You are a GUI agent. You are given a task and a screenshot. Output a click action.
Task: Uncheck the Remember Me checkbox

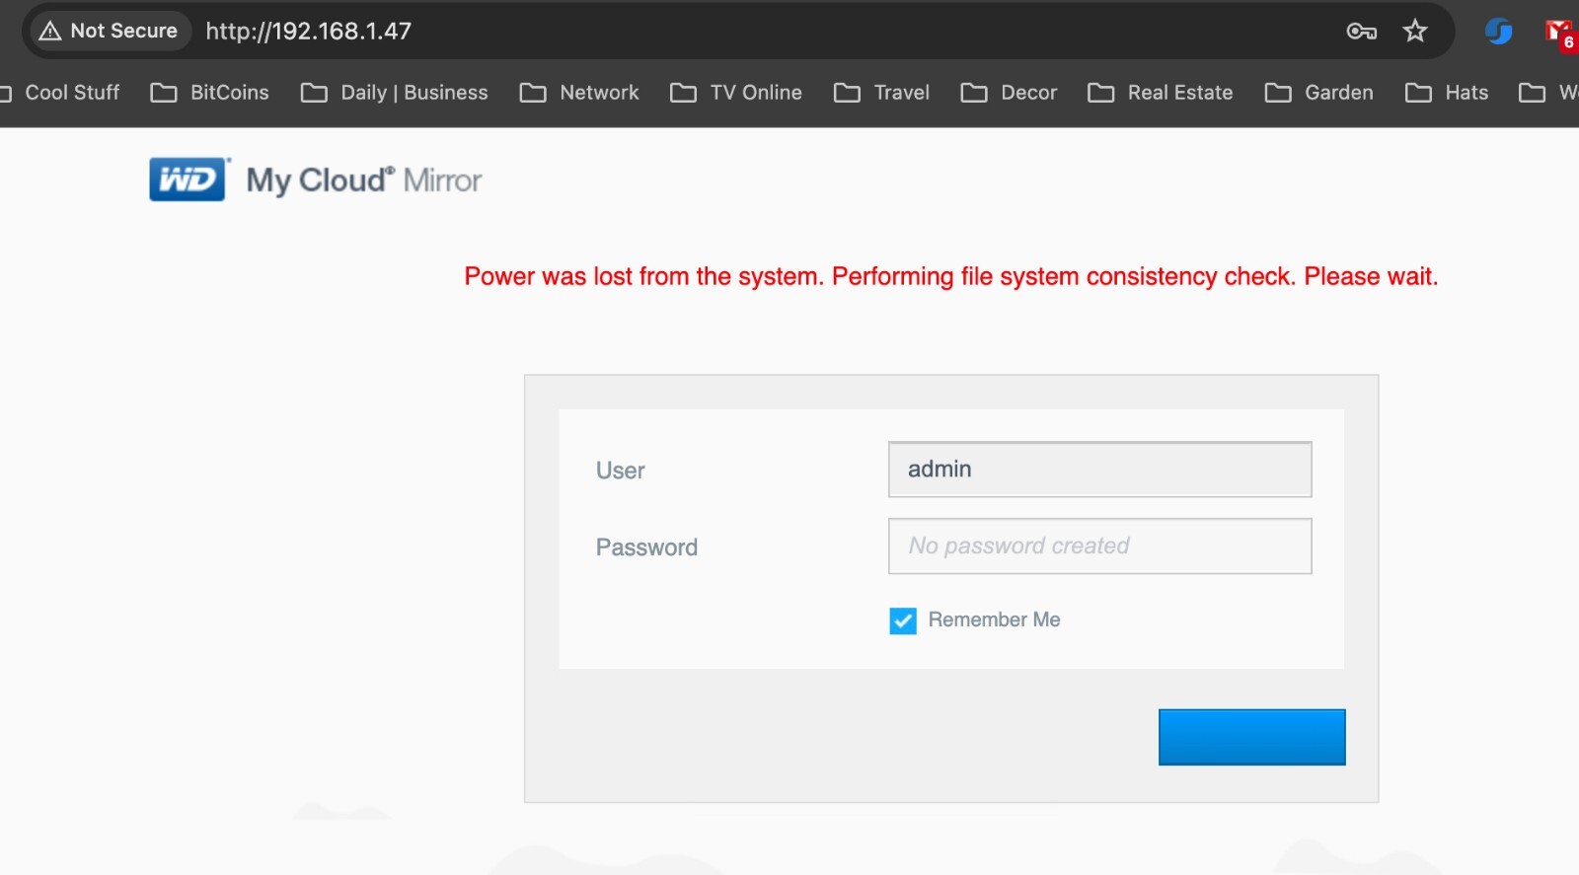click(x=903, y=620)
